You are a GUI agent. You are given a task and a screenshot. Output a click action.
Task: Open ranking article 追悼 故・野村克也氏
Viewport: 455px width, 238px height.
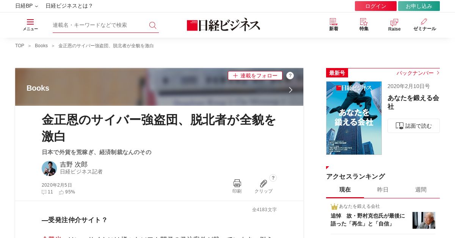coord(368,220)
